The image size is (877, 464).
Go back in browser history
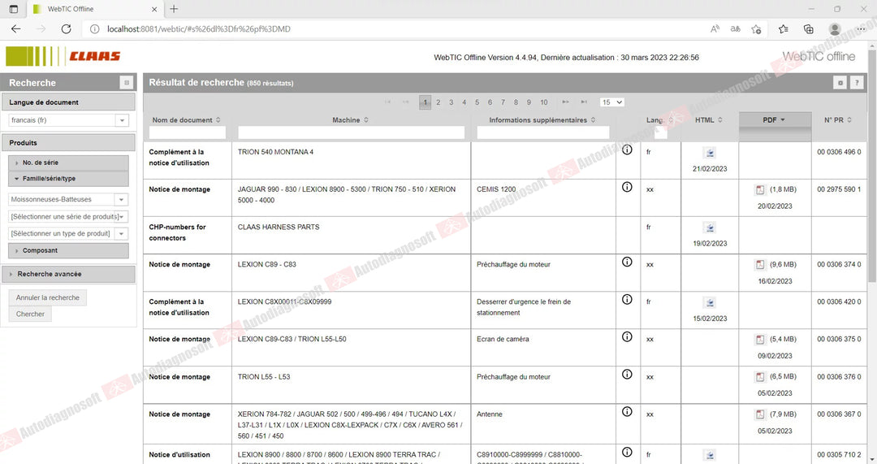[x=15, y=29]
